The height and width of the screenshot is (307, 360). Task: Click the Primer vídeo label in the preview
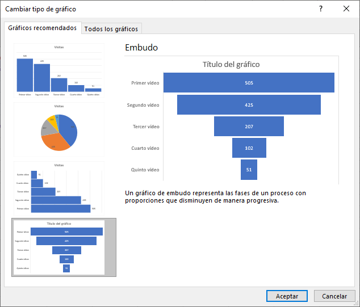[145, 83]
